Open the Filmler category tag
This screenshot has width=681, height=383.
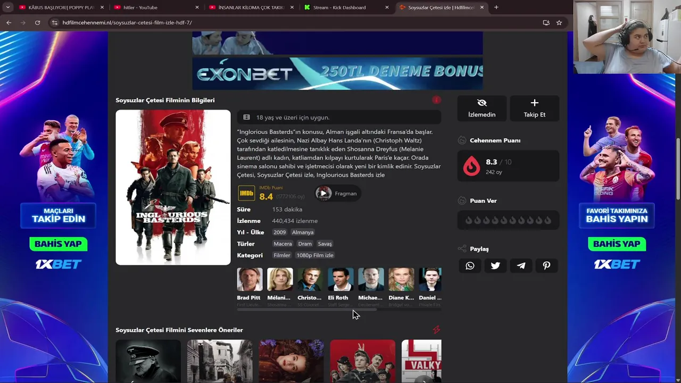[282, 255]
